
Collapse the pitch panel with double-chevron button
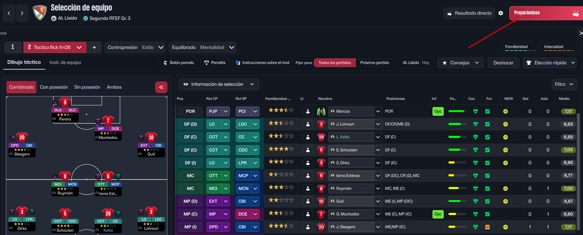161,87
